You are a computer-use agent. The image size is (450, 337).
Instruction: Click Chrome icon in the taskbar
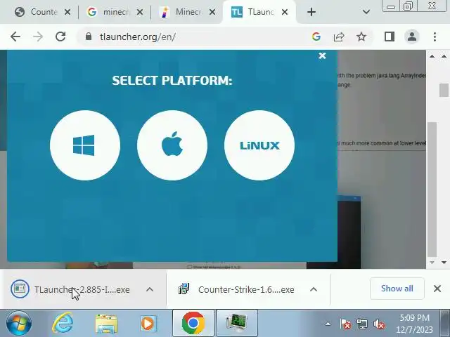coord(193,323)
